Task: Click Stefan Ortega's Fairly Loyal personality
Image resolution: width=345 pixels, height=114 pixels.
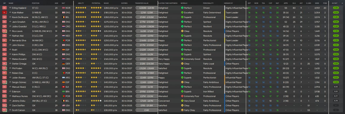Action: 210,64
